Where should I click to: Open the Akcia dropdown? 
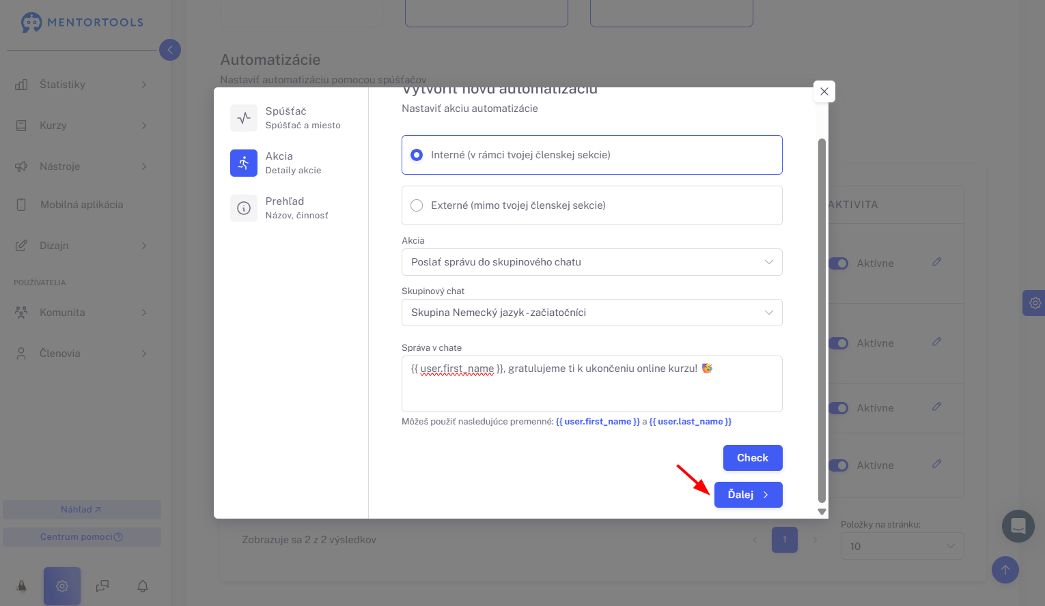click(592, 262)
